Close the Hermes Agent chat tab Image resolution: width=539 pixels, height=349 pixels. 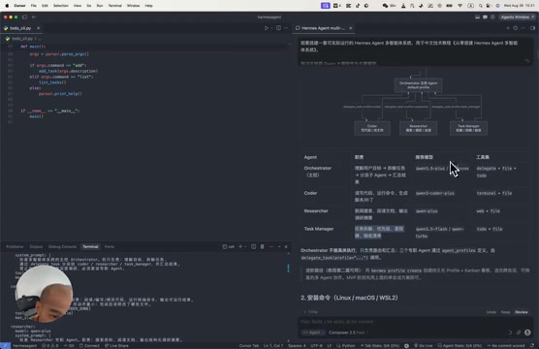point(351,28)
